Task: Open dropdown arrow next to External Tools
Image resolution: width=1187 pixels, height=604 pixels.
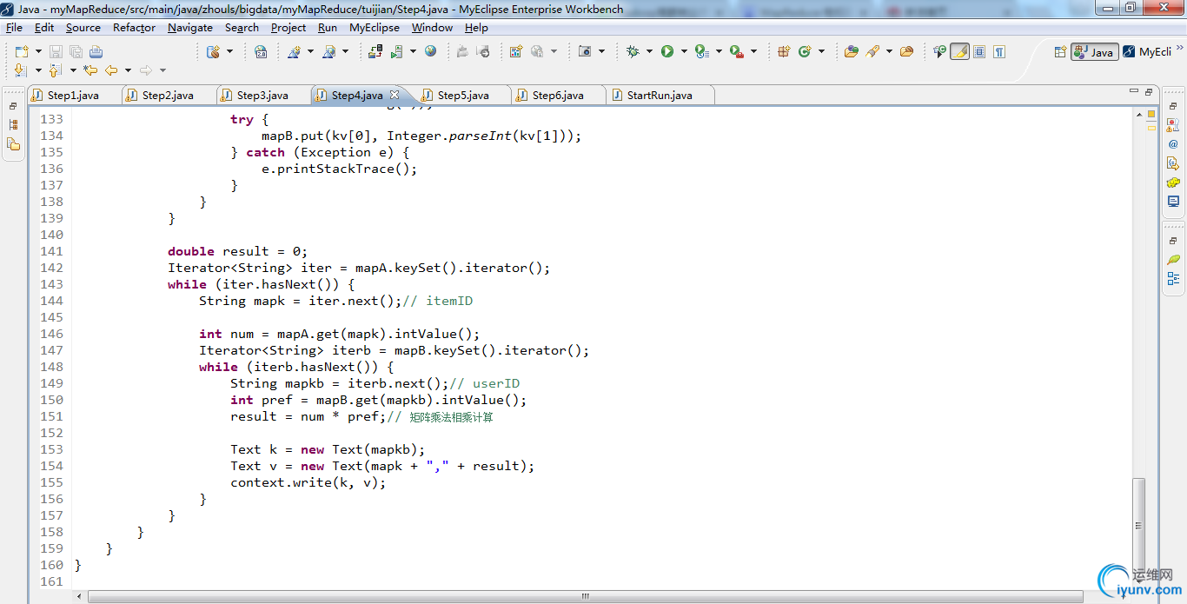Action: 753,51
